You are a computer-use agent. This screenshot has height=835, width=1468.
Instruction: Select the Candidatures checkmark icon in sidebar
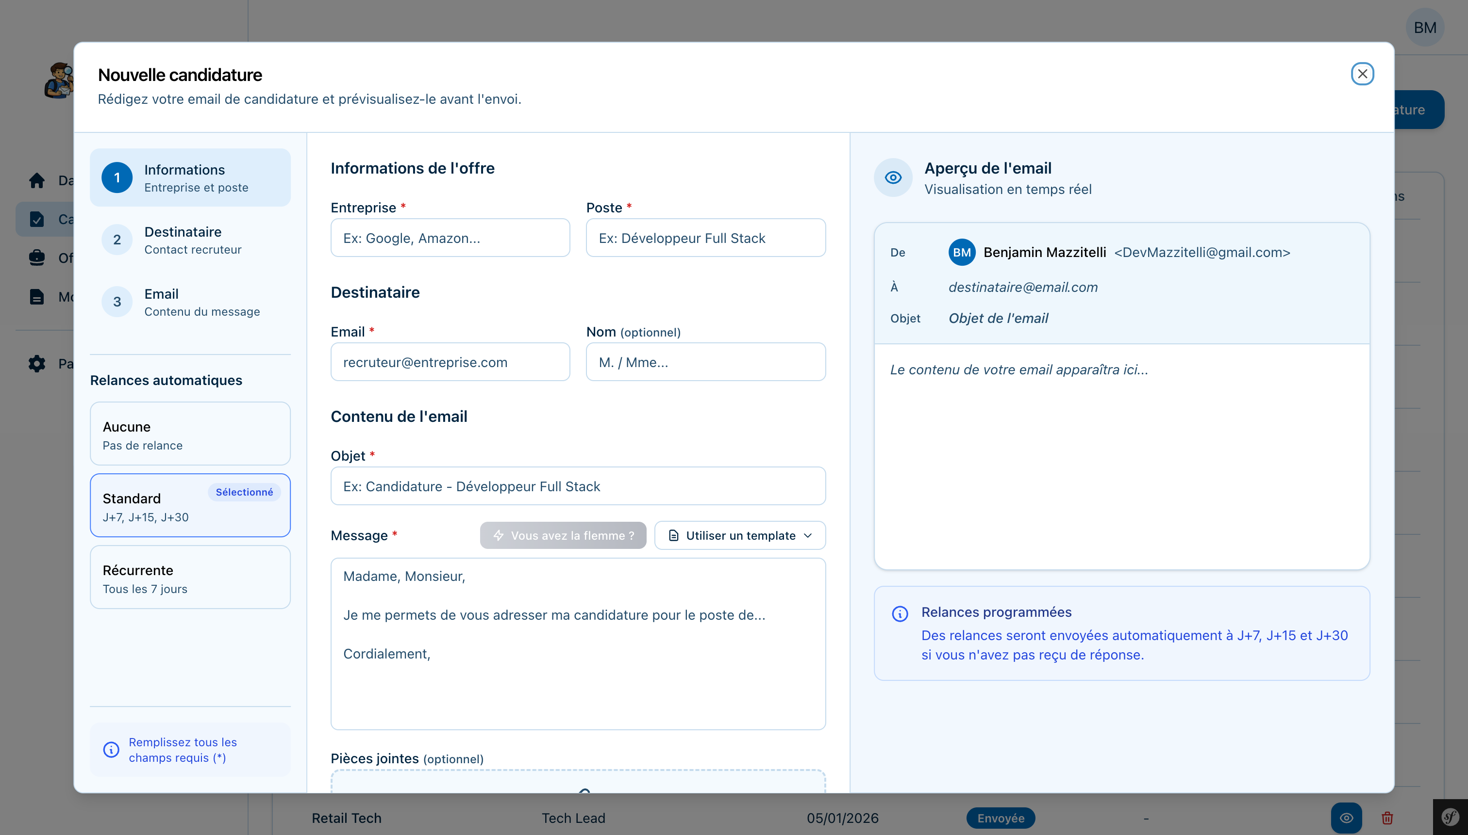coord(37,219)
